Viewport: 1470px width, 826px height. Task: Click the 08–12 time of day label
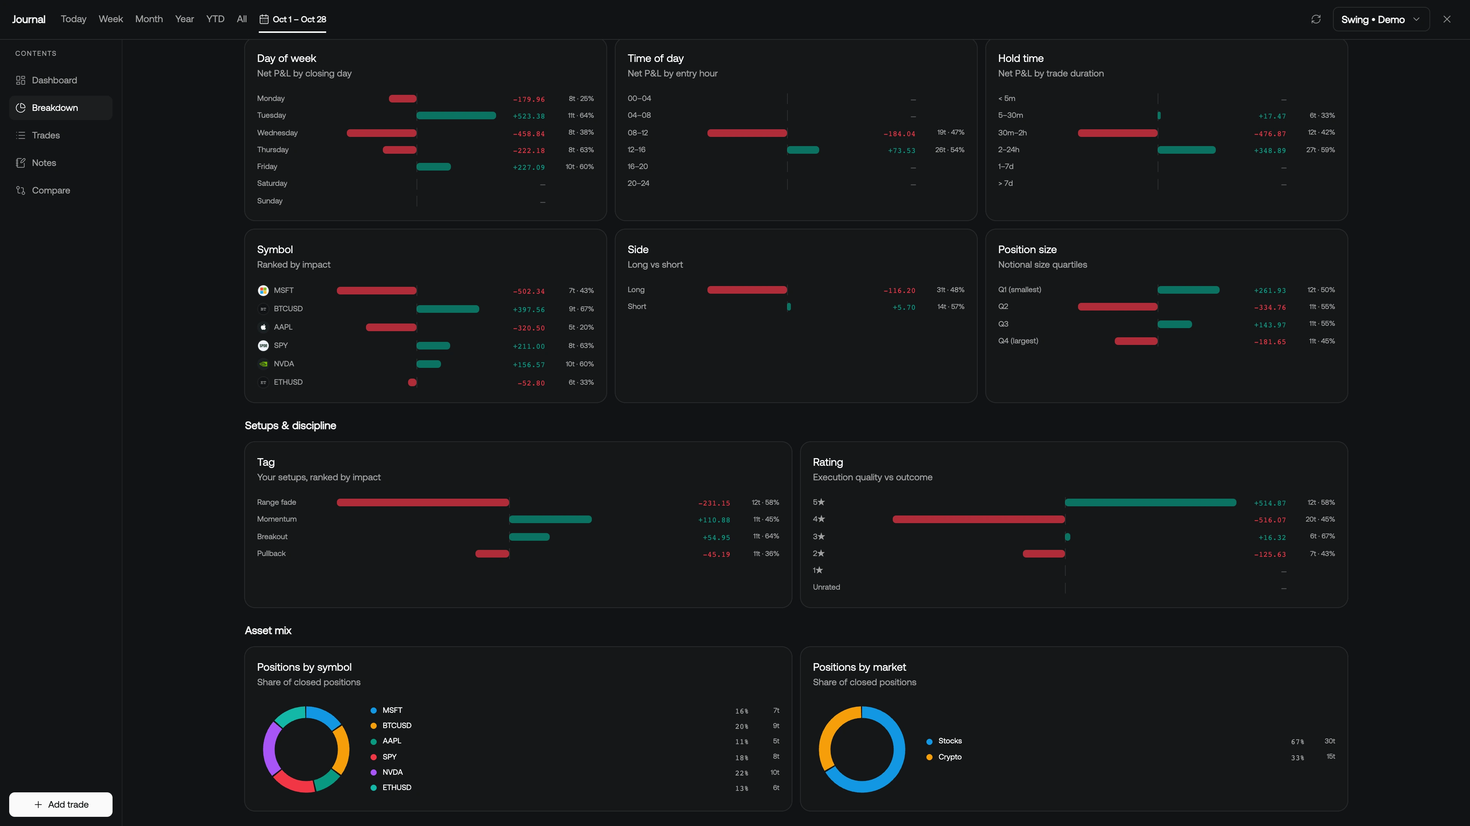coord(637,133)
